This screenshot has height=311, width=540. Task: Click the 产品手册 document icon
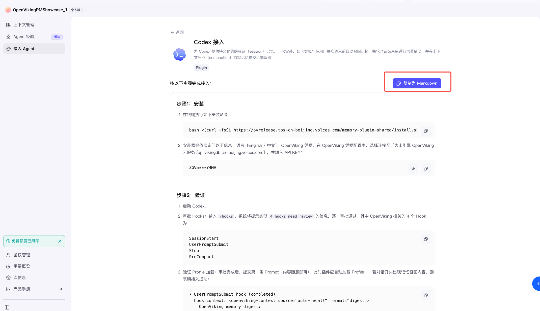8,289
